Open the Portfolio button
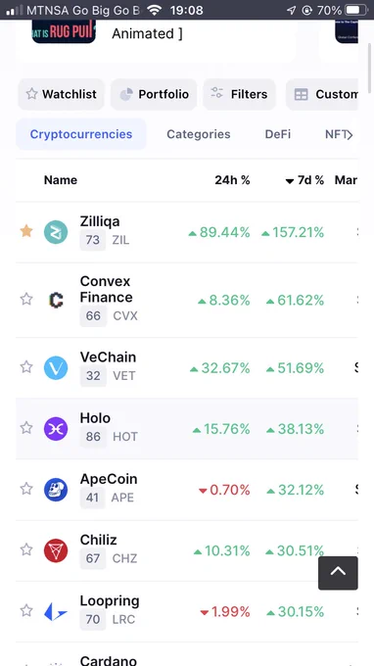The width and height of the screenshot is (374, 666). coord(154,94)
